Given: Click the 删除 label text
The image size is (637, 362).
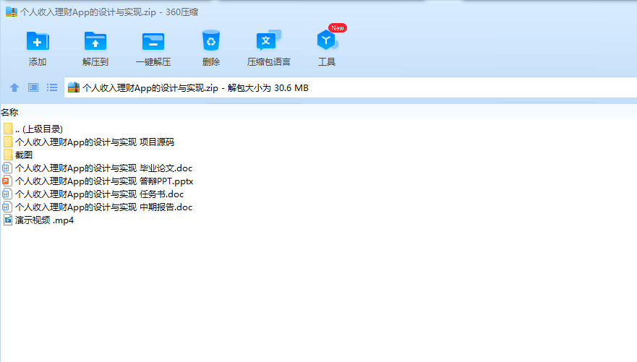Looking at the screenshot, I should pos(211,61).
